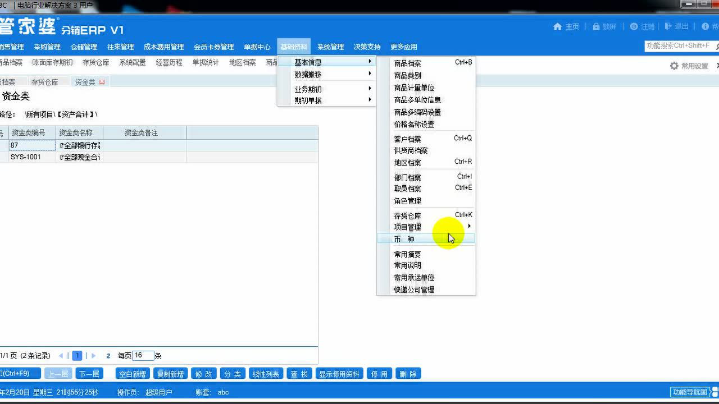Switch to 存货仓库 document tab
This screenshot has height=404, width=719.
pyautogui.click(x=44, y=82)
